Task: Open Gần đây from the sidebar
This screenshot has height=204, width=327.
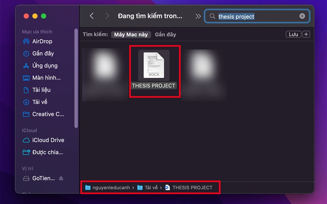Action: pos(43,53)
